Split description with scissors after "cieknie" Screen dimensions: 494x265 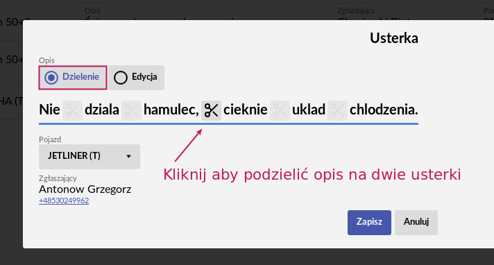280,110
